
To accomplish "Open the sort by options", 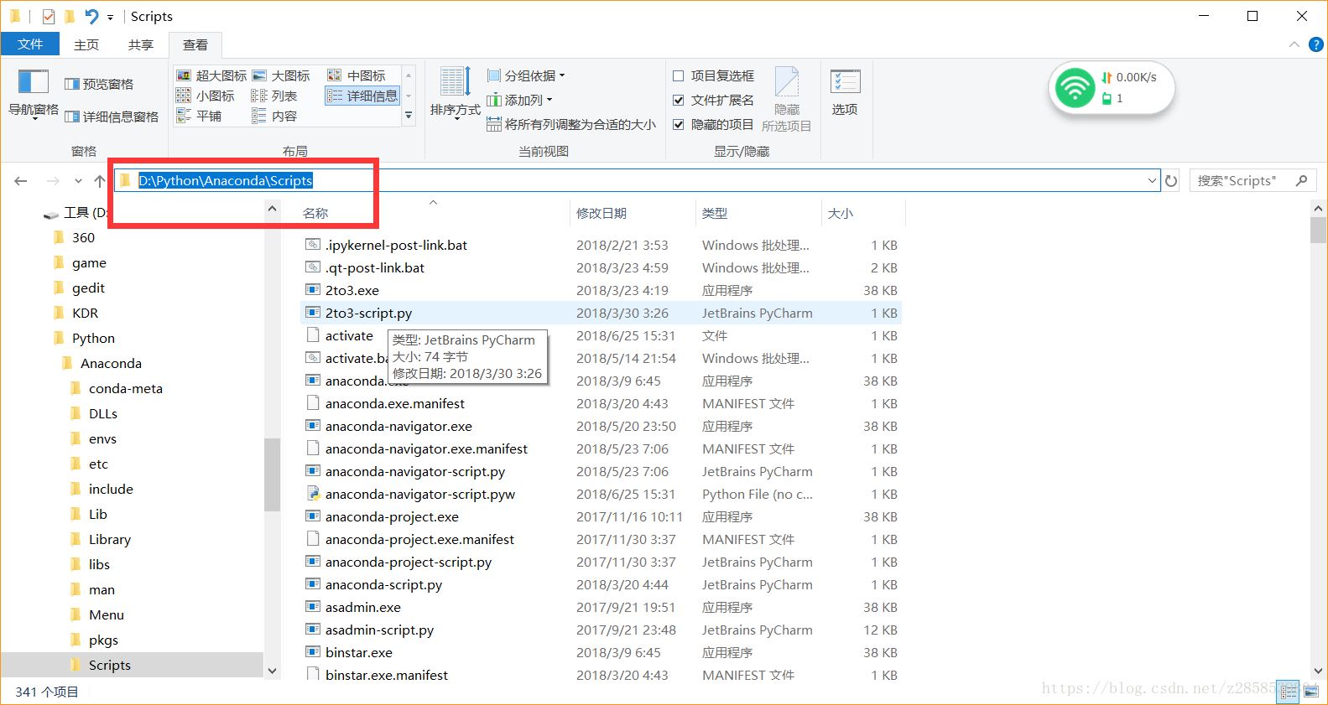I will [x=456, y=93].
